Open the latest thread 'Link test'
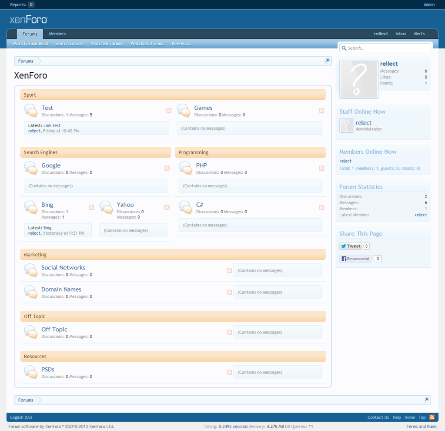The width and height of the screenshot is (445, 431). point(52,125)
